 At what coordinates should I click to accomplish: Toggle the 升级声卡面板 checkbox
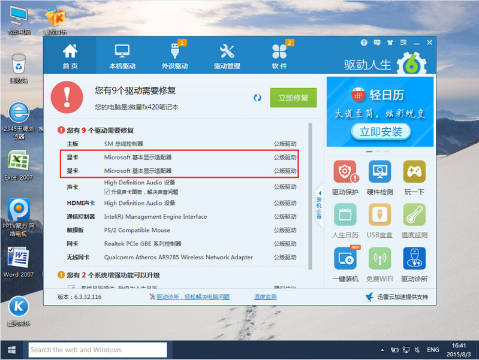(107, 192)
